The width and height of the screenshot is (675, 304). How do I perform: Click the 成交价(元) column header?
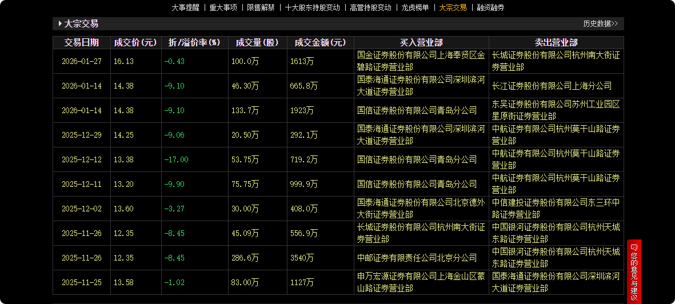pyautogui.click(x=135, y=42)
